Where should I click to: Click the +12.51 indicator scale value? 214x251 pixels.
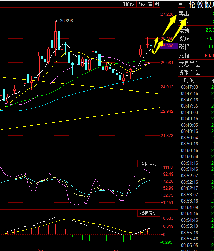[167, 203]
